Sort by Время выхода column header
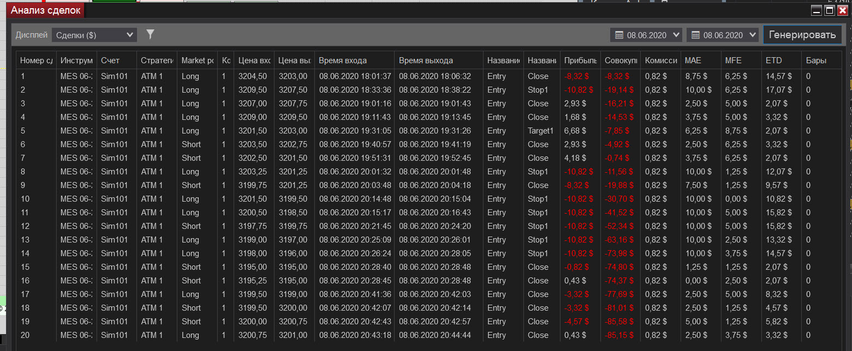Image resolution: width=852 pixels, height=351 pixels. [x=439, y=60]
